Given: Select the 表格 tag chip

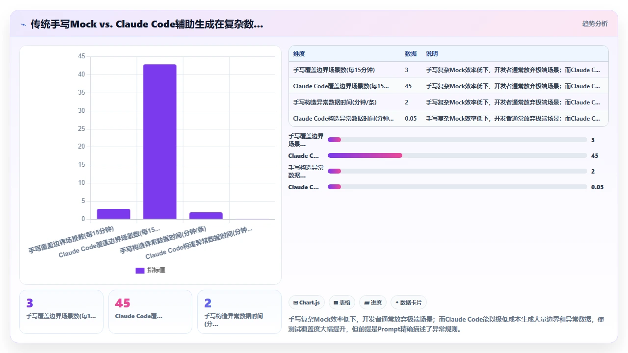Looking at the screenshot, I should [x=341, y=303].
